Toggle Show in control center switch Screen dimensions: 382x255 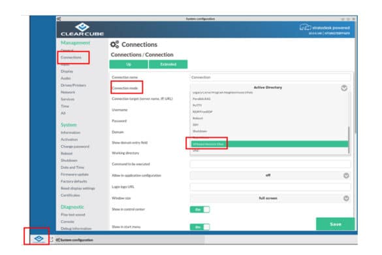(x=200, y=209)
